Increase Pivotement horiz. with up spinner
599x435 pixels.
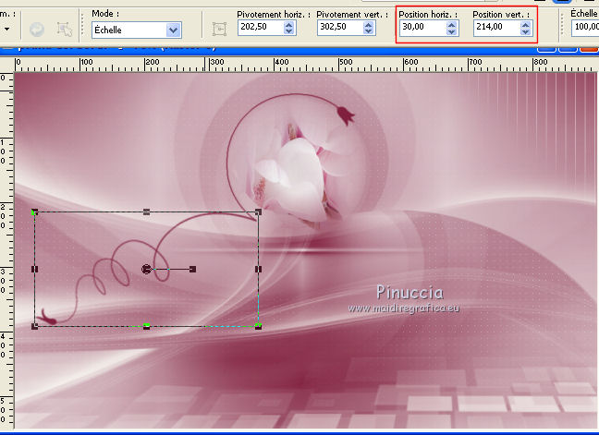(289, 24)
